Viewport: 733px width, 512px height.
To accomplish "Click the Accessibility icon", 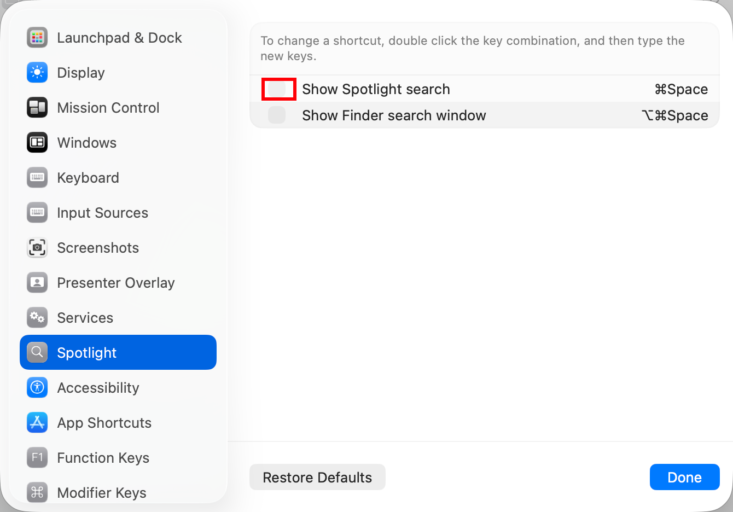I will coord(37,387).
